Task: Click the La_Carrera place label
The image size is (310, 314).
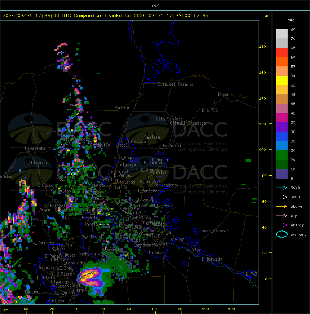Action: pos(42,243)
